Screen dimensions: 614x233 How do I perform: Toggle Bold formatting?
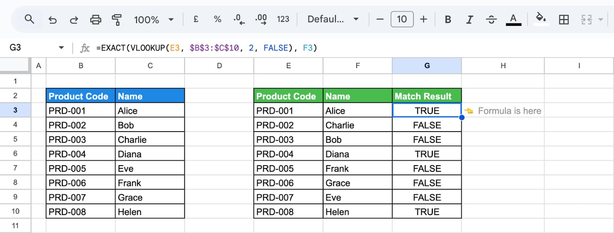point(448,19)
